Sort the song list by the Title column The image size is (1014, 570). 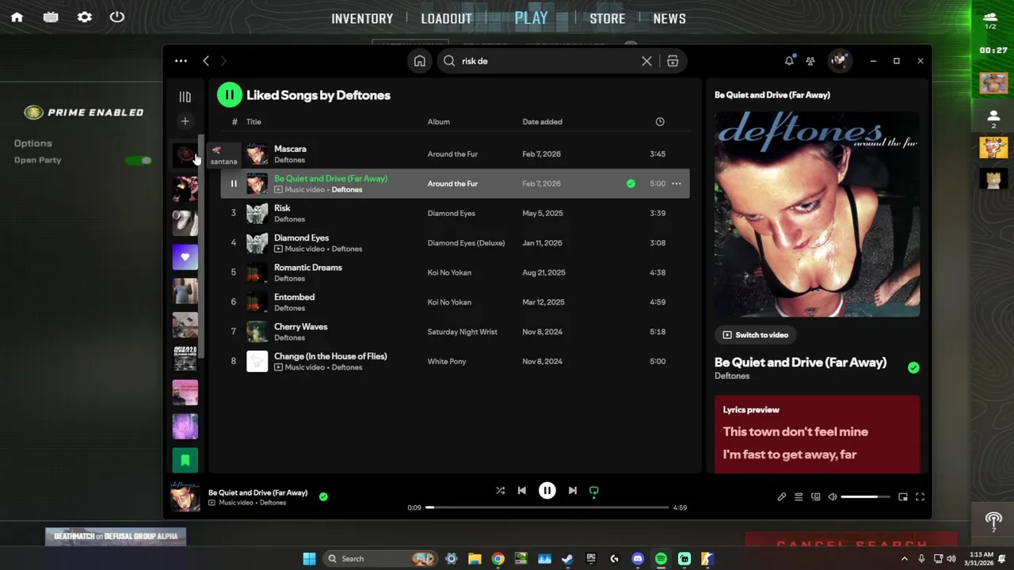click(253, 122)
